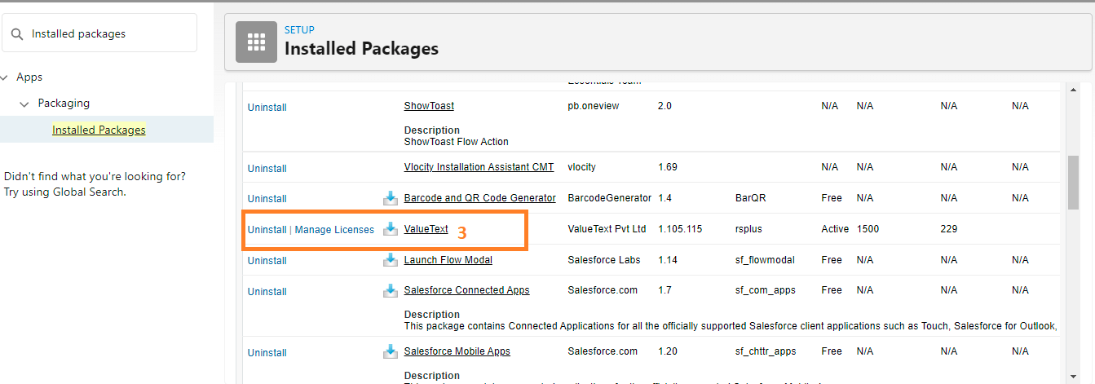Collapse the Apps tree section
The image size is (1095, 384).
pos(4,77)
